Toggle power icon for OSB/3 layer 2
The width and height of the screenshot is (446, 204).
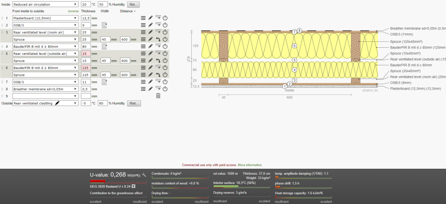tap(165, 25)
